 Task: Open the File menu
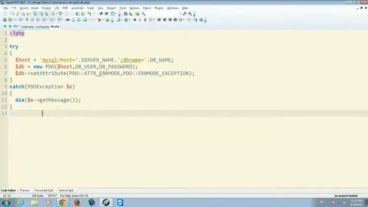point(6,8)
